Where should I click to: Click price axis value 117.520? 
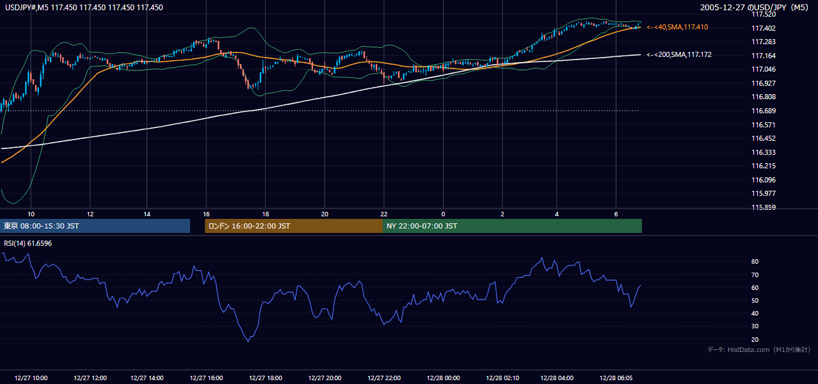tap(764, 14)
